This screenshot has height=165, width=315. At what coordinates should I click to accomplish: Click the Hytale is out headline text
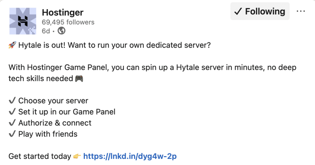pos(114,45)
